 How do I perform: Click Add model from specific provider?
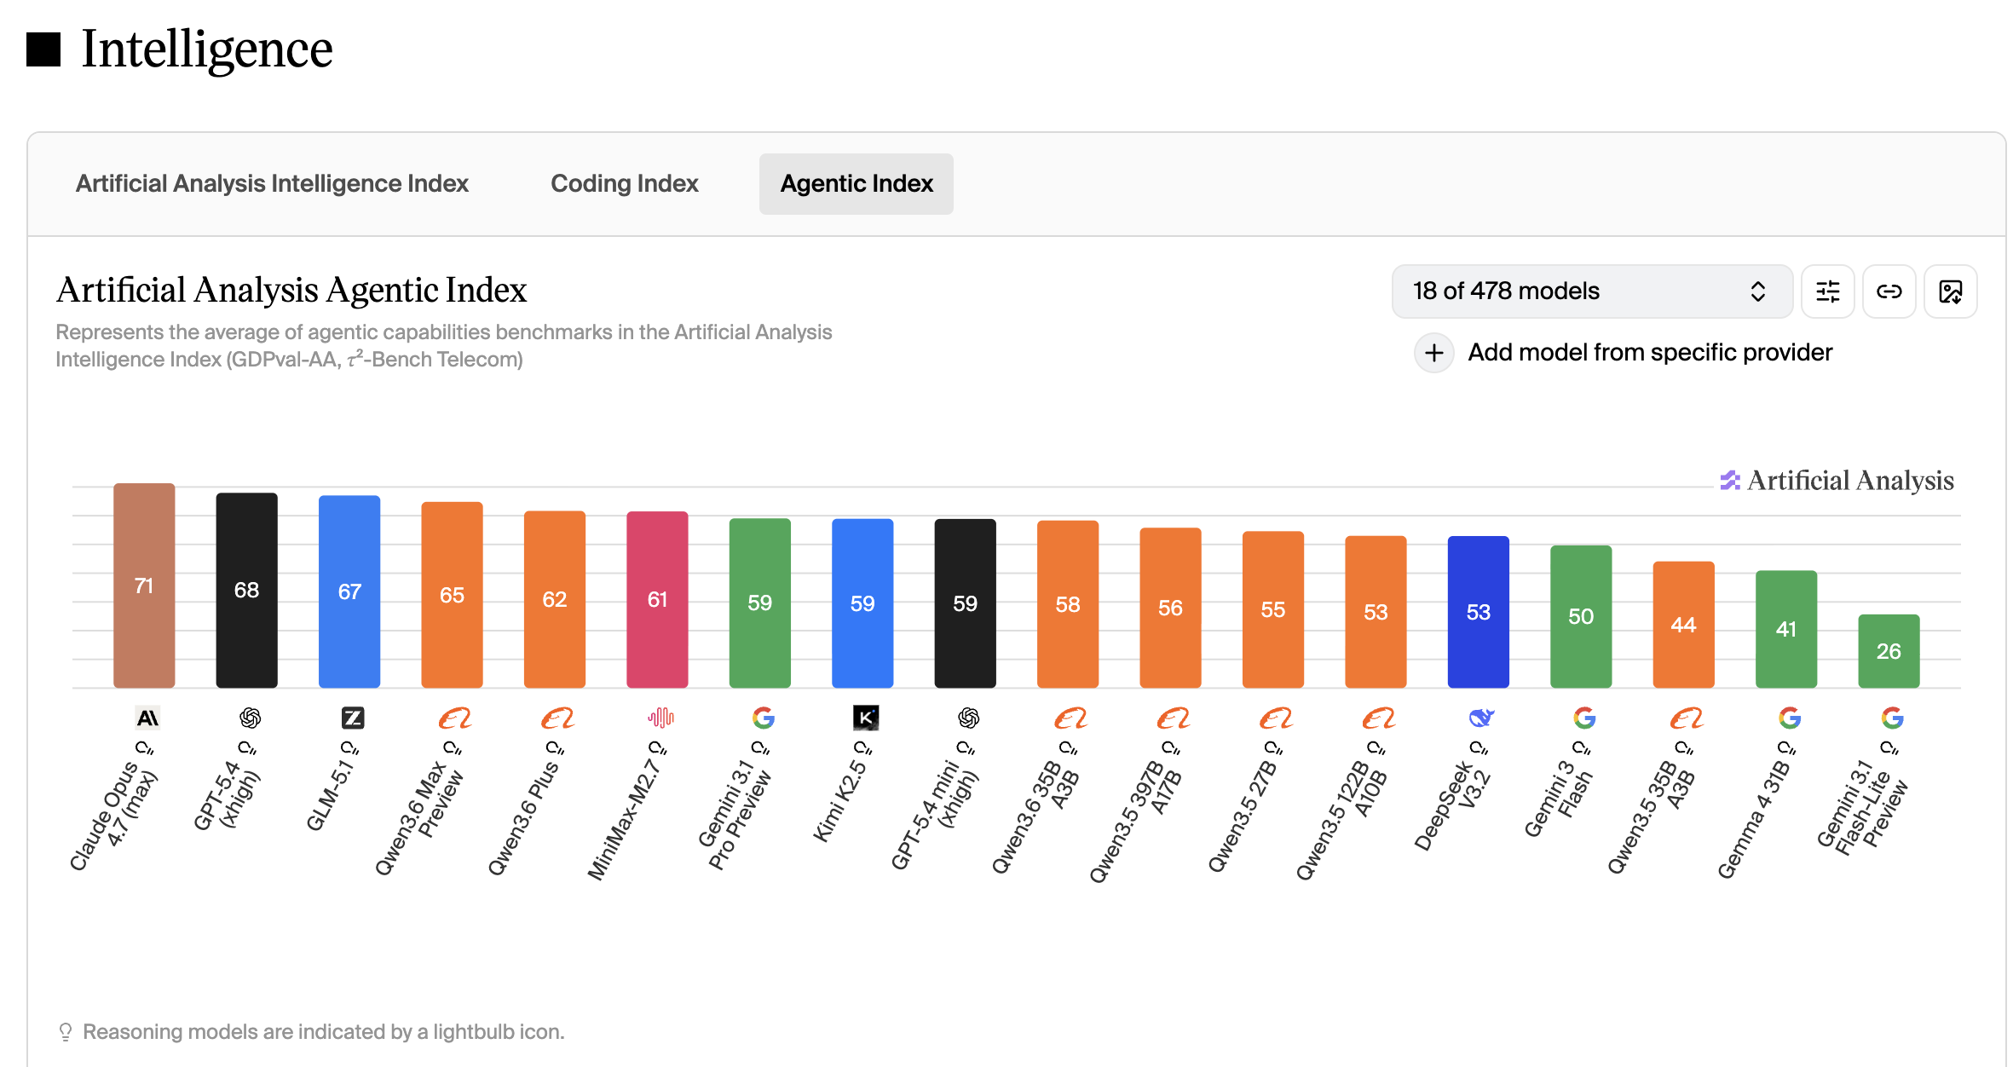coord(1649,353)
